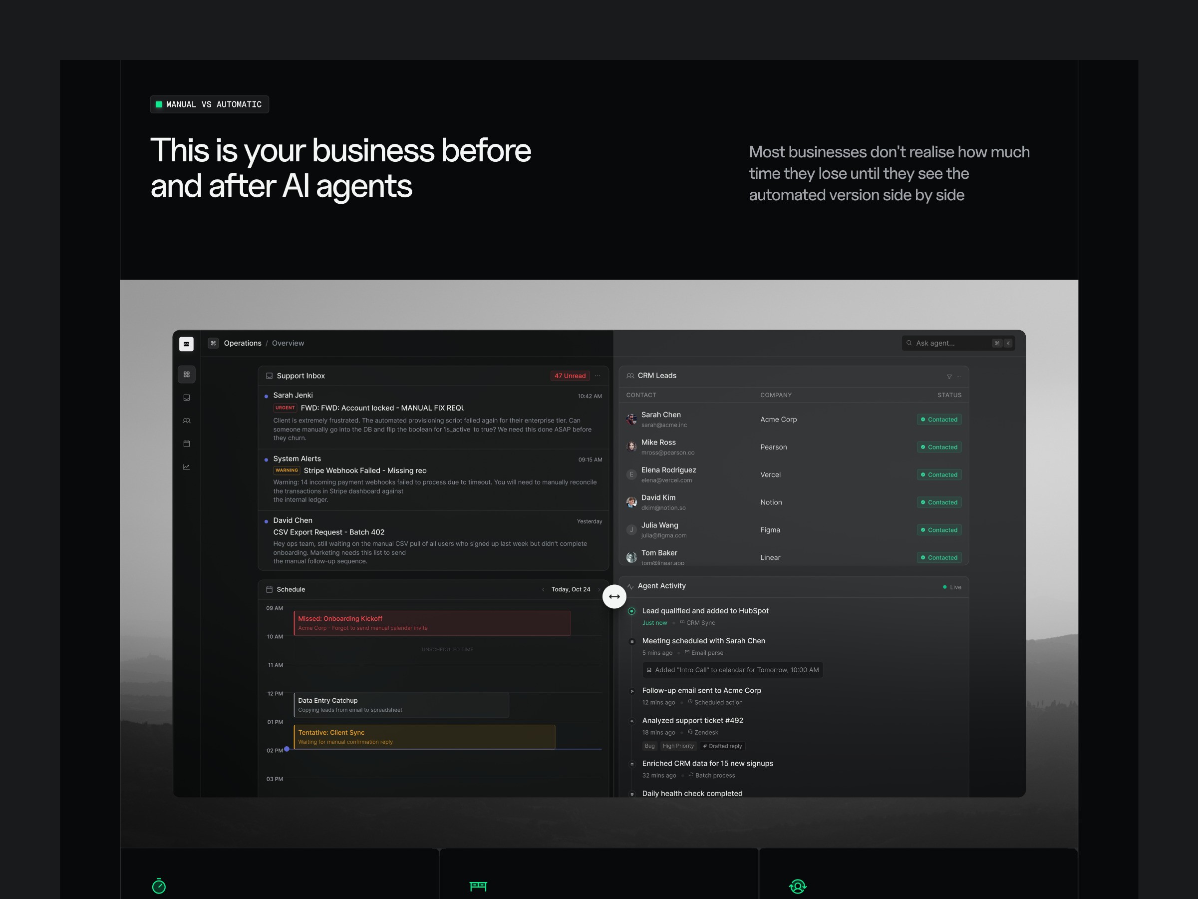
Task: Click the 47 Unread badge
Action: (x=570, y=376)
